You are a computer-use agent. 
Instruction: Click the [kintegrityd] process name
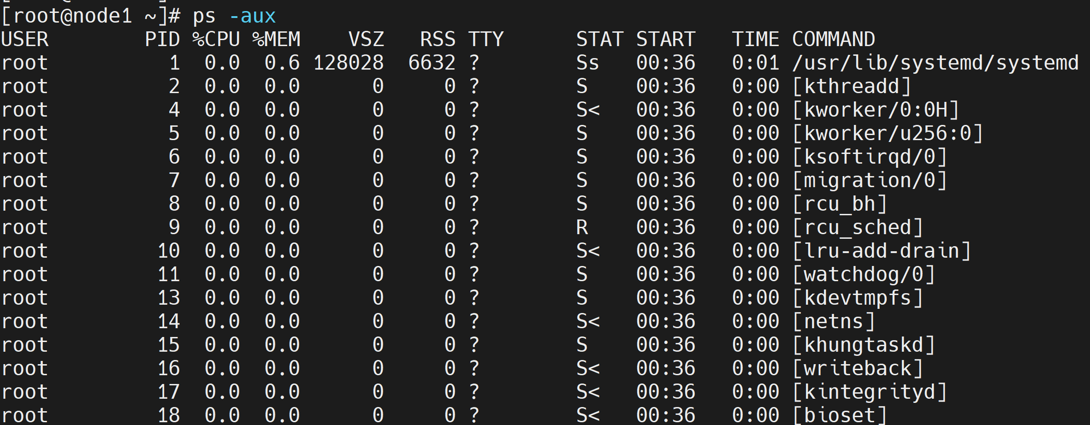870,392
